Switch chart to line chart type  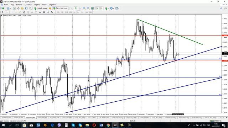[x=80, y=8]
